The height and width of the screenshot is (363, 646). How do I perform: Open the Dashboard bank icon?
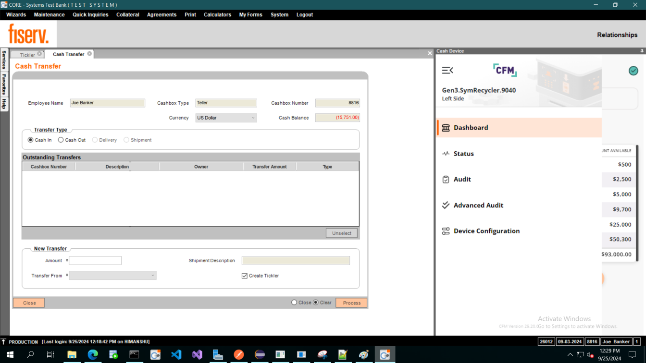point(446,128)
